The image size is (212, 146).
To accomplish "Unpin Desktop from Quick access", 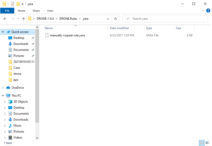I will point(33,38).
